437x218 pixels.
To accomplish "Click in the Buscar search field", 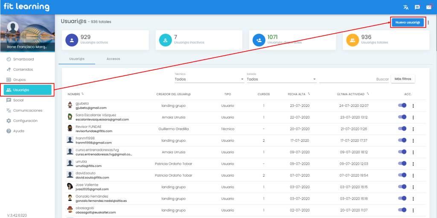I will pos(354,79).
